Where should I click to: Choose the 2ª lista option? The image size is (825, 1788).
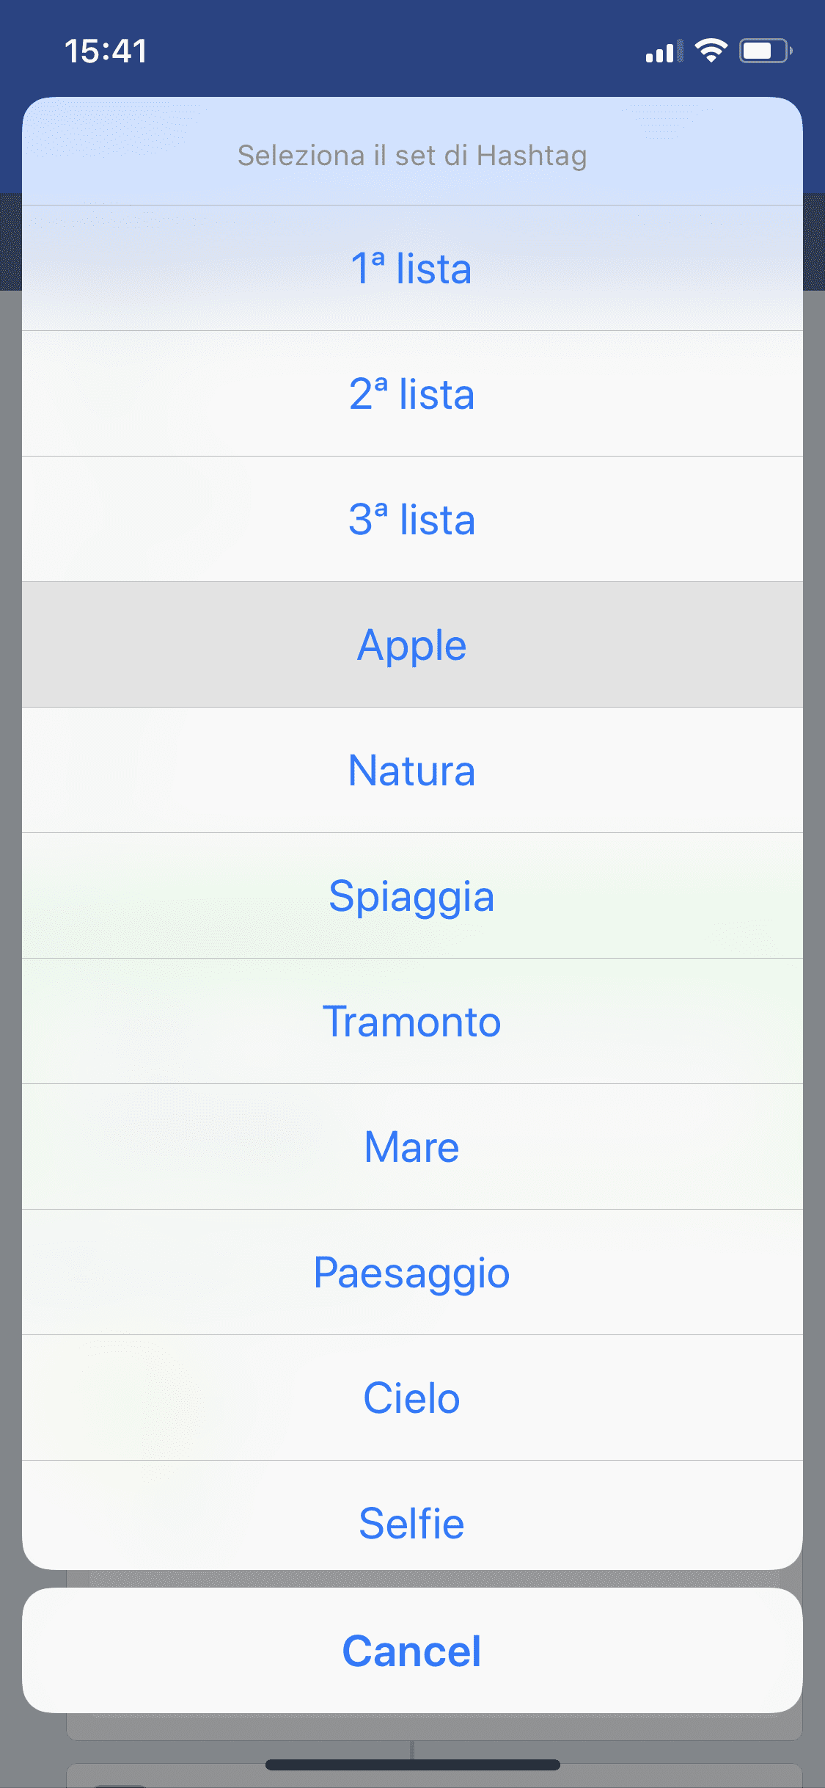click(411, 394)
